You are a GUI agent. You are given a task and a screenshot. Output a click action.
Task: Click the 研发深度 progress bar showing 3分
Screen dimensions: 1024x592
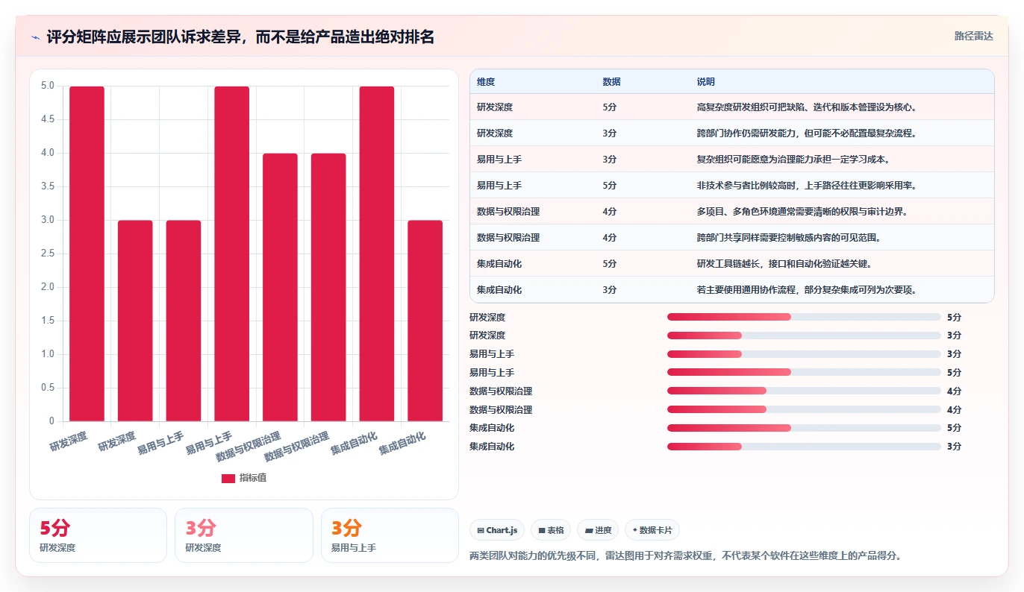[804, 336]
